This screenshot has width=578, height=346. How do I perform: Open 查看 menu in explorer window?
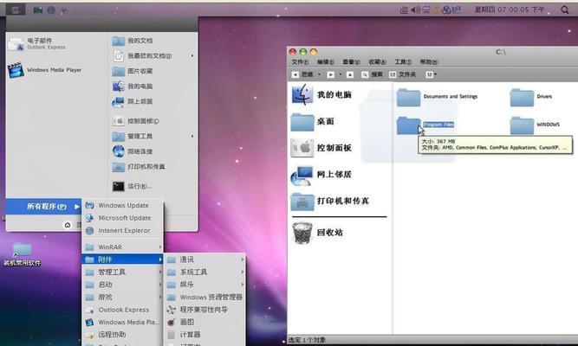(351, 61)
